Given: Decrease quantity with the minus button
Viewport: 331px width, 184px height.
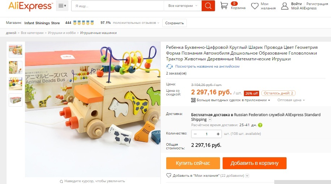Looking at the screenshot, I should (x=195, y=134).
